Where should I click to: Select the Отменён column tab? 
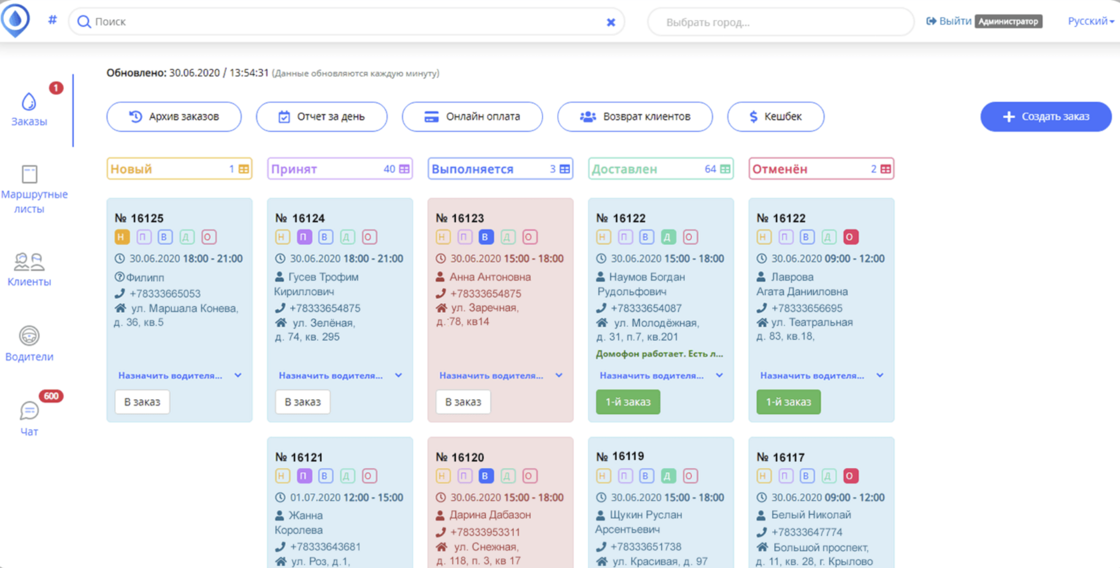pyautogui.click(x=821, y=169)
